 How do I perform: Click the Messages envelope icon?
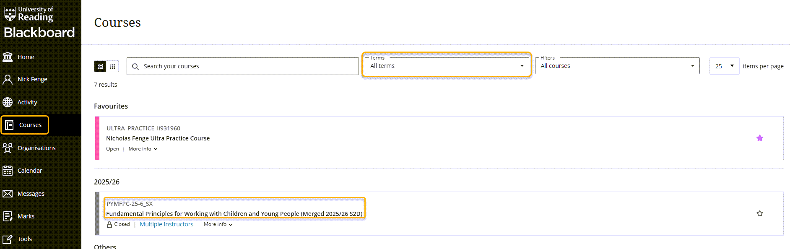[x=8, y=194]
